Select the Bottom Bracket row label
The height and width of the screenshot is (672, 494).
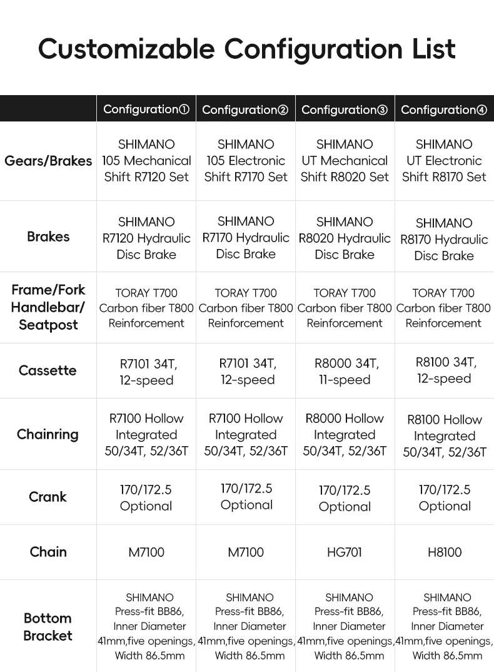(48, 626)
